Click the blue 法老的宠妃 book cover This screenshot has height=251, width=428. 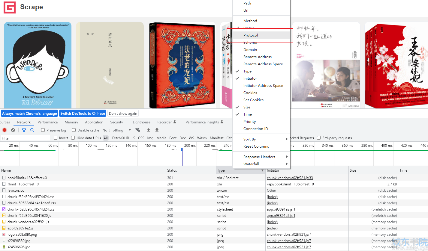click(182, 65)
